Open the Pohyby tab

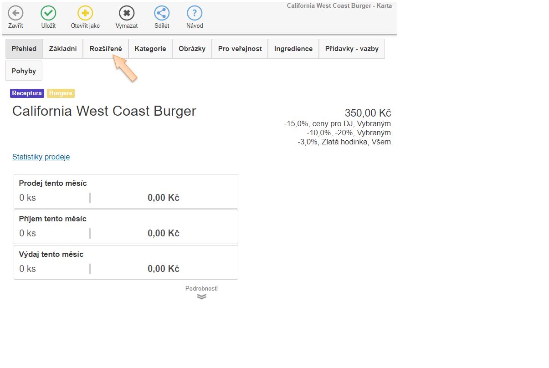tap(24, 71)
